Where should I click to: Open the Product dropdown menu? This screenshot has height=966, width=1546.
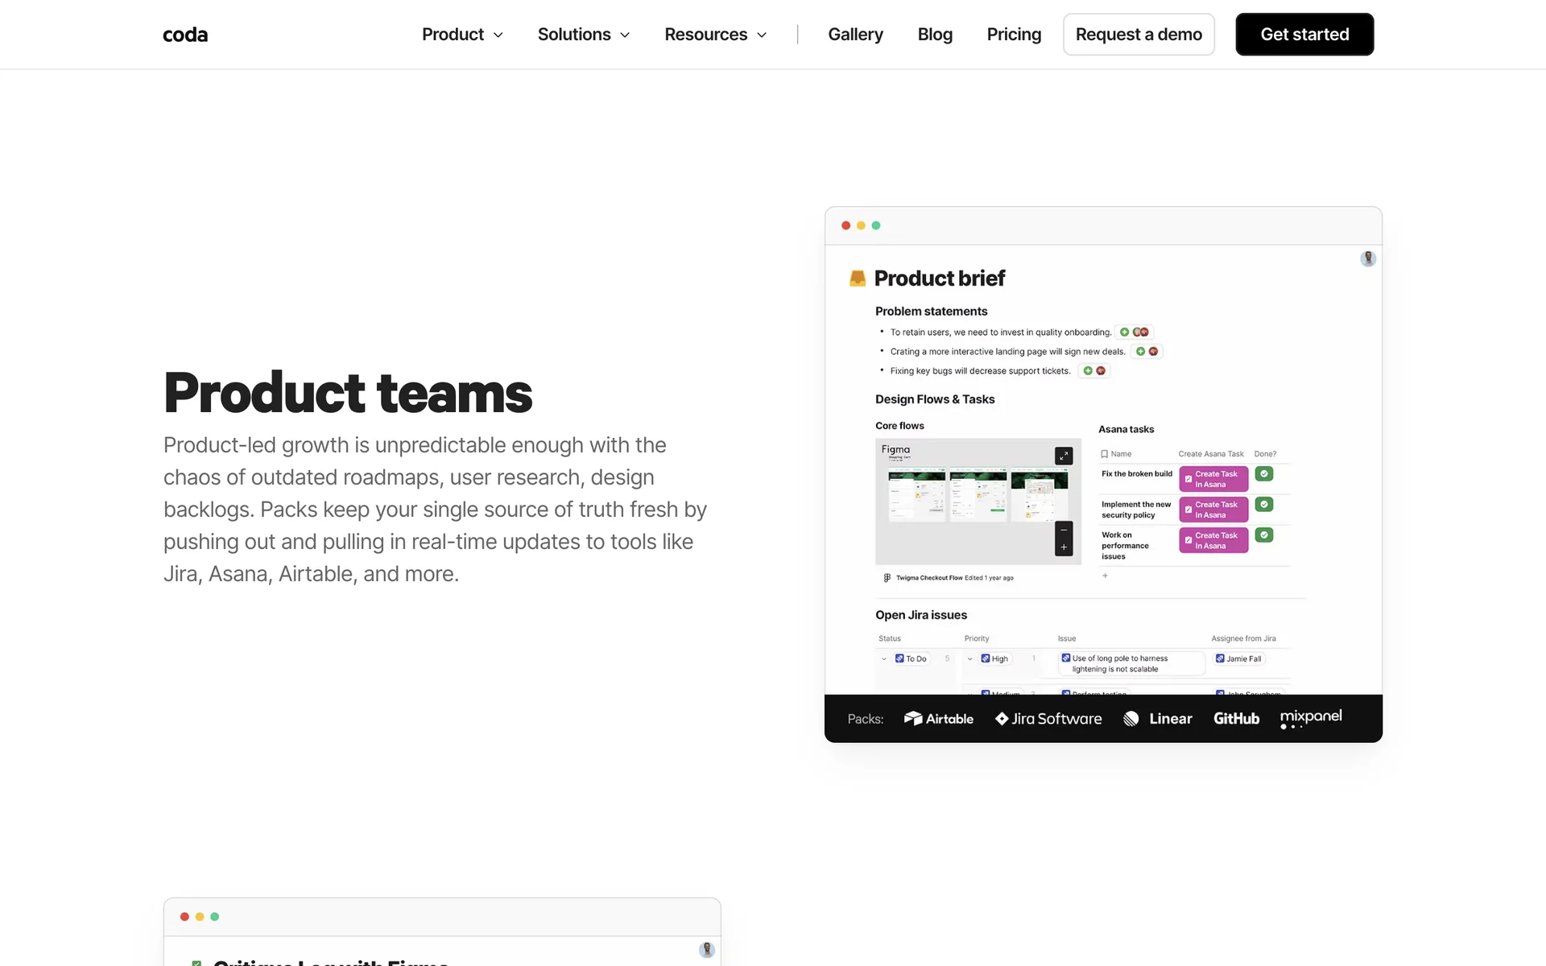(x=462, y=35)
